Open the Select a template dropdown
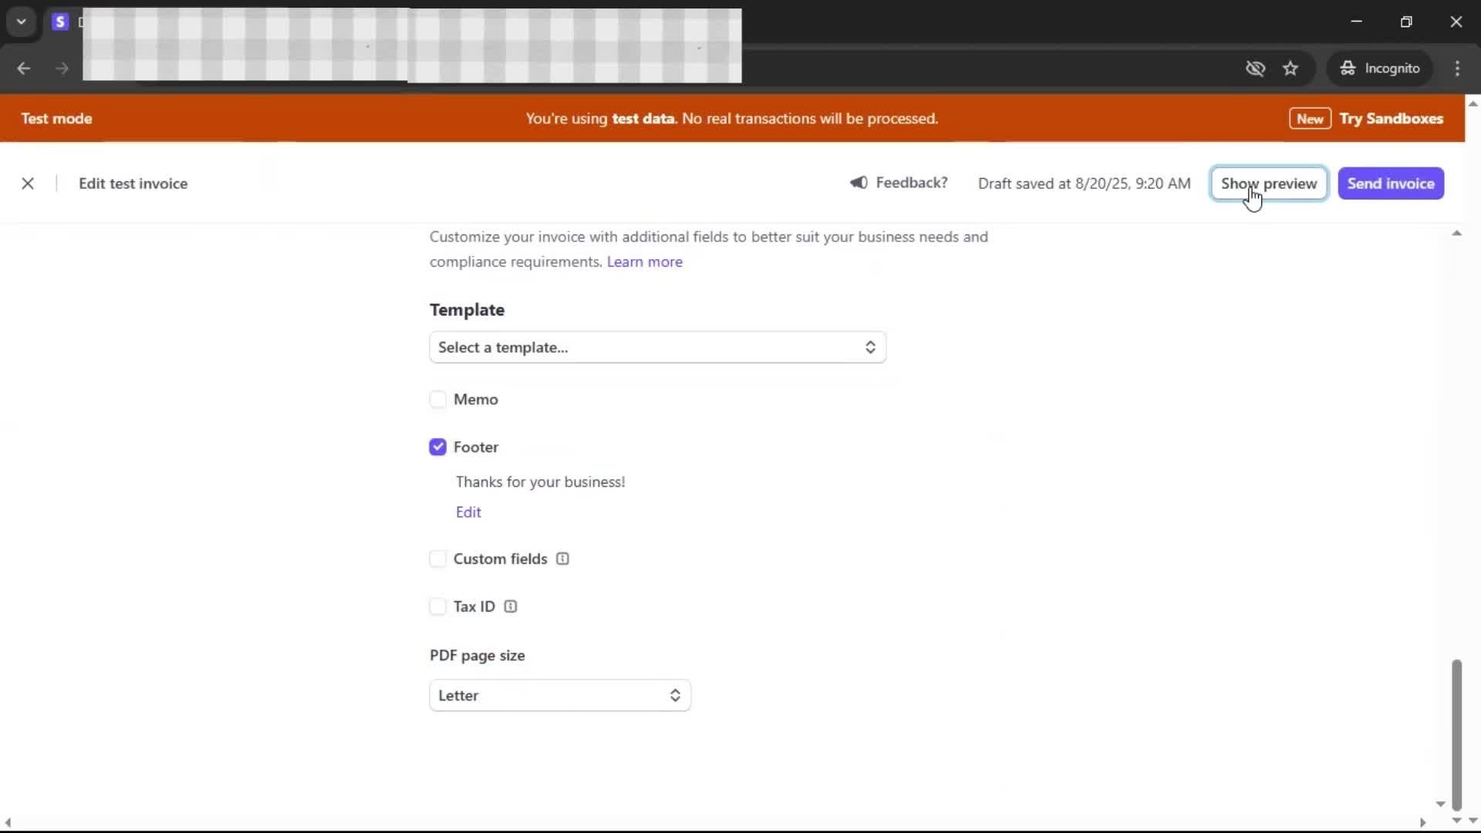Screen dimensions: 1481x833 pyautogui.click(x=657, y=348)
